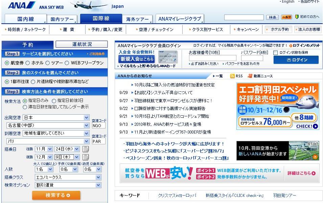Open the departure date calendar picker
This screenshot has height=203, width=323.
86,149
